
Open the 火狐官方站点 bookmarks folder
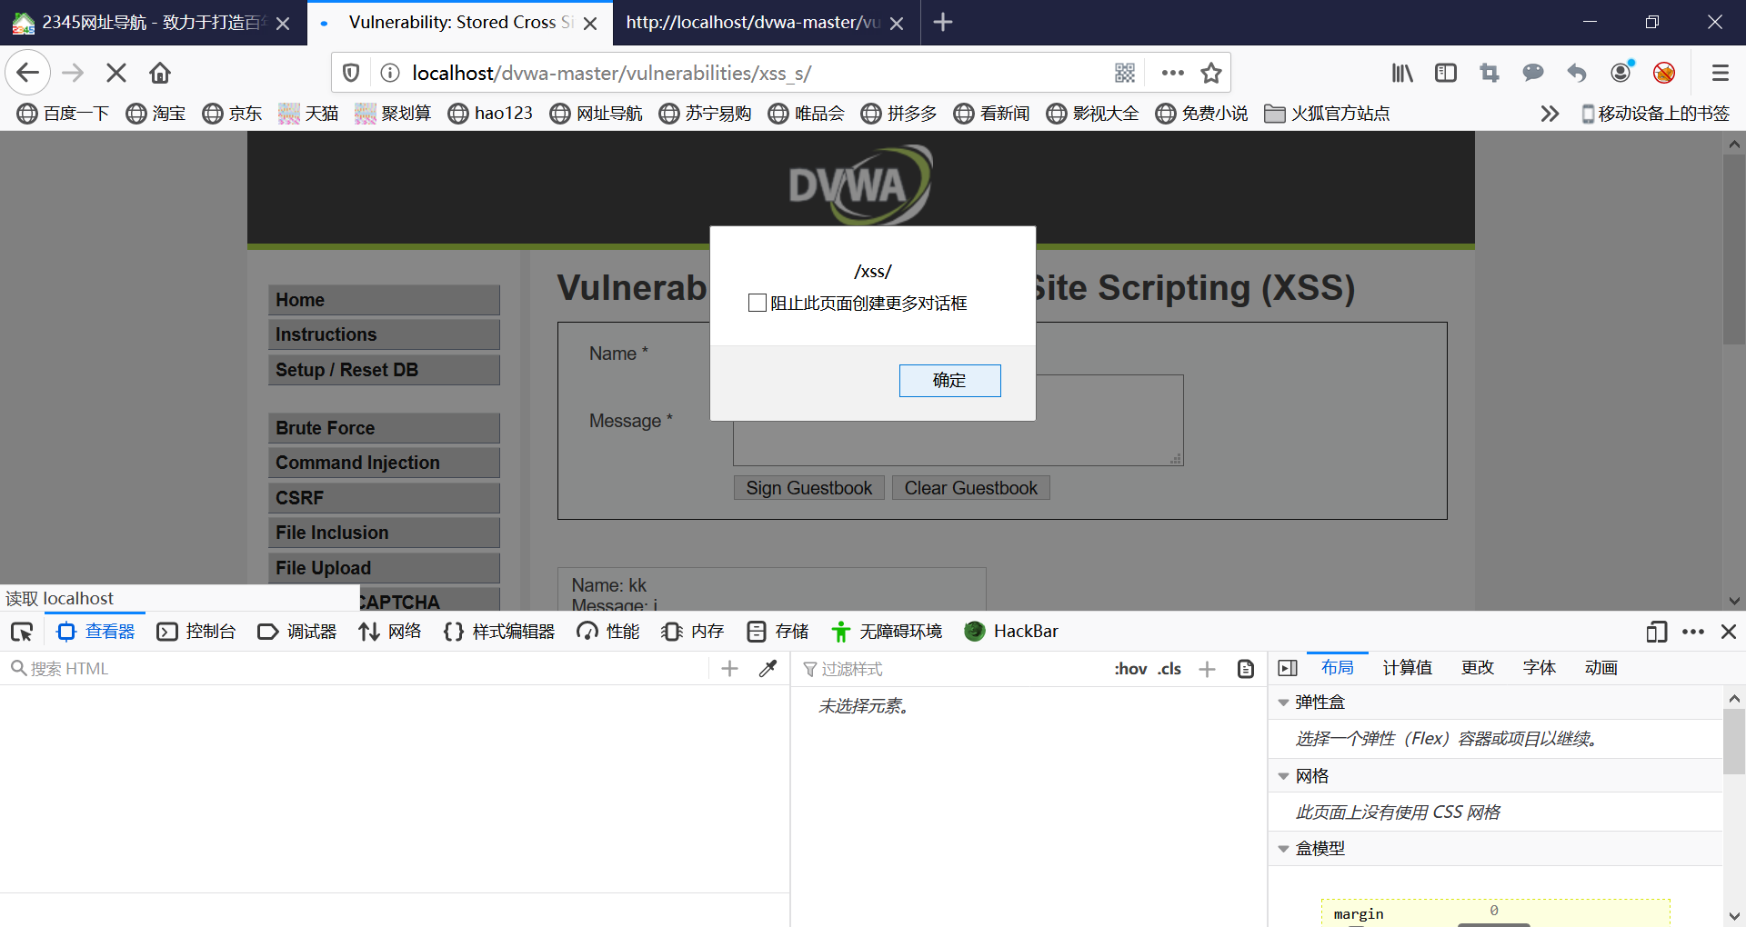point(1327,114)
